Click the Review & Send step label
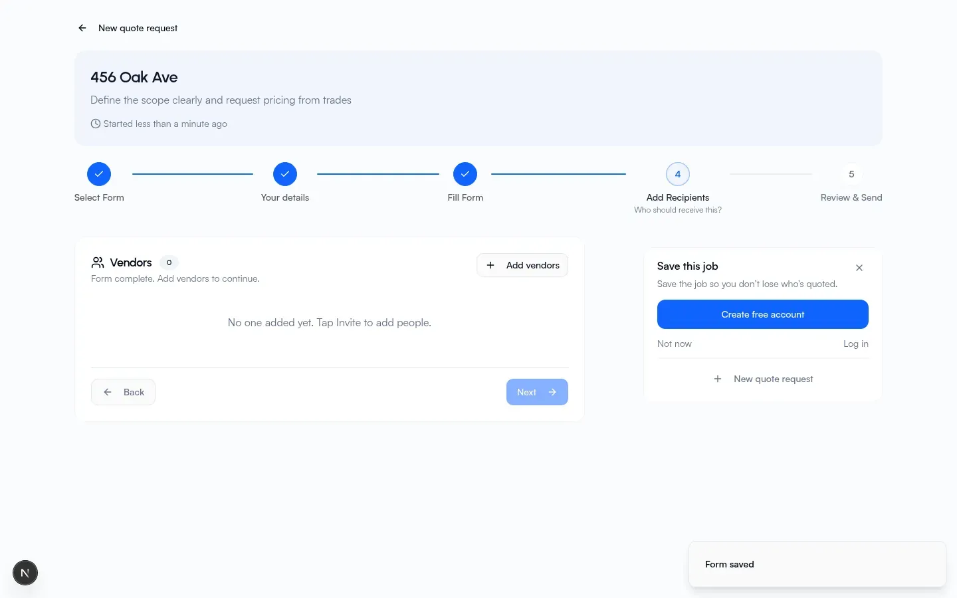Screen dimensions: 957x598 point(851,197)
